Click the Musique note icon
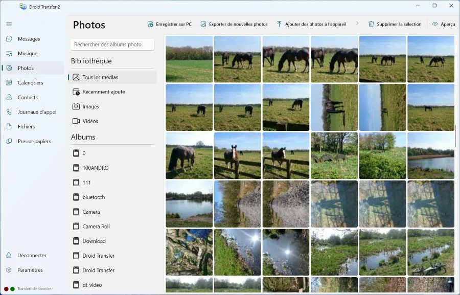460x295 pixels. [x=9, y=53]
